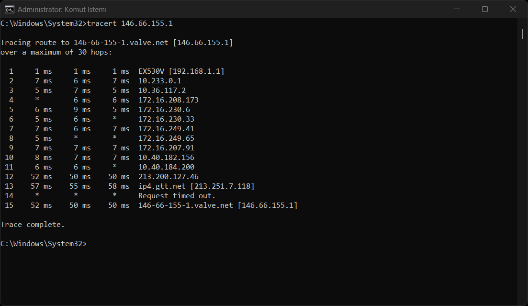
Task: Click the 10.40.184.200 address on hop 11
Action: (x=167, y=167)
